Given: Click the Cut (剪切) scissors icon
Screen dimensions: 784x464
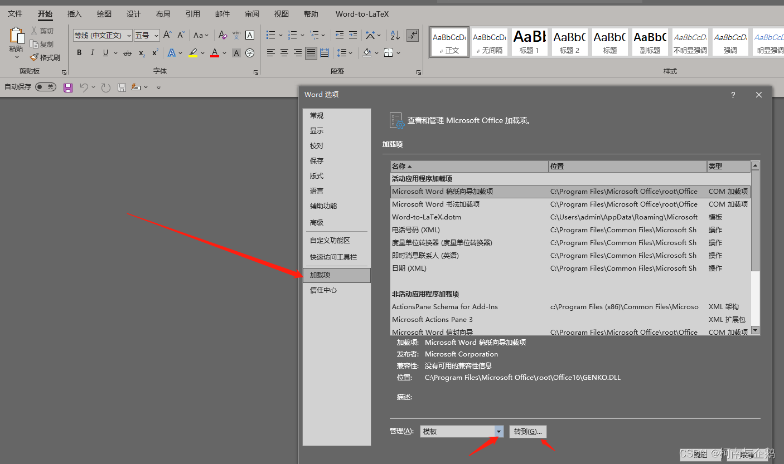Looking at the screenshot, I should point(34,31).
